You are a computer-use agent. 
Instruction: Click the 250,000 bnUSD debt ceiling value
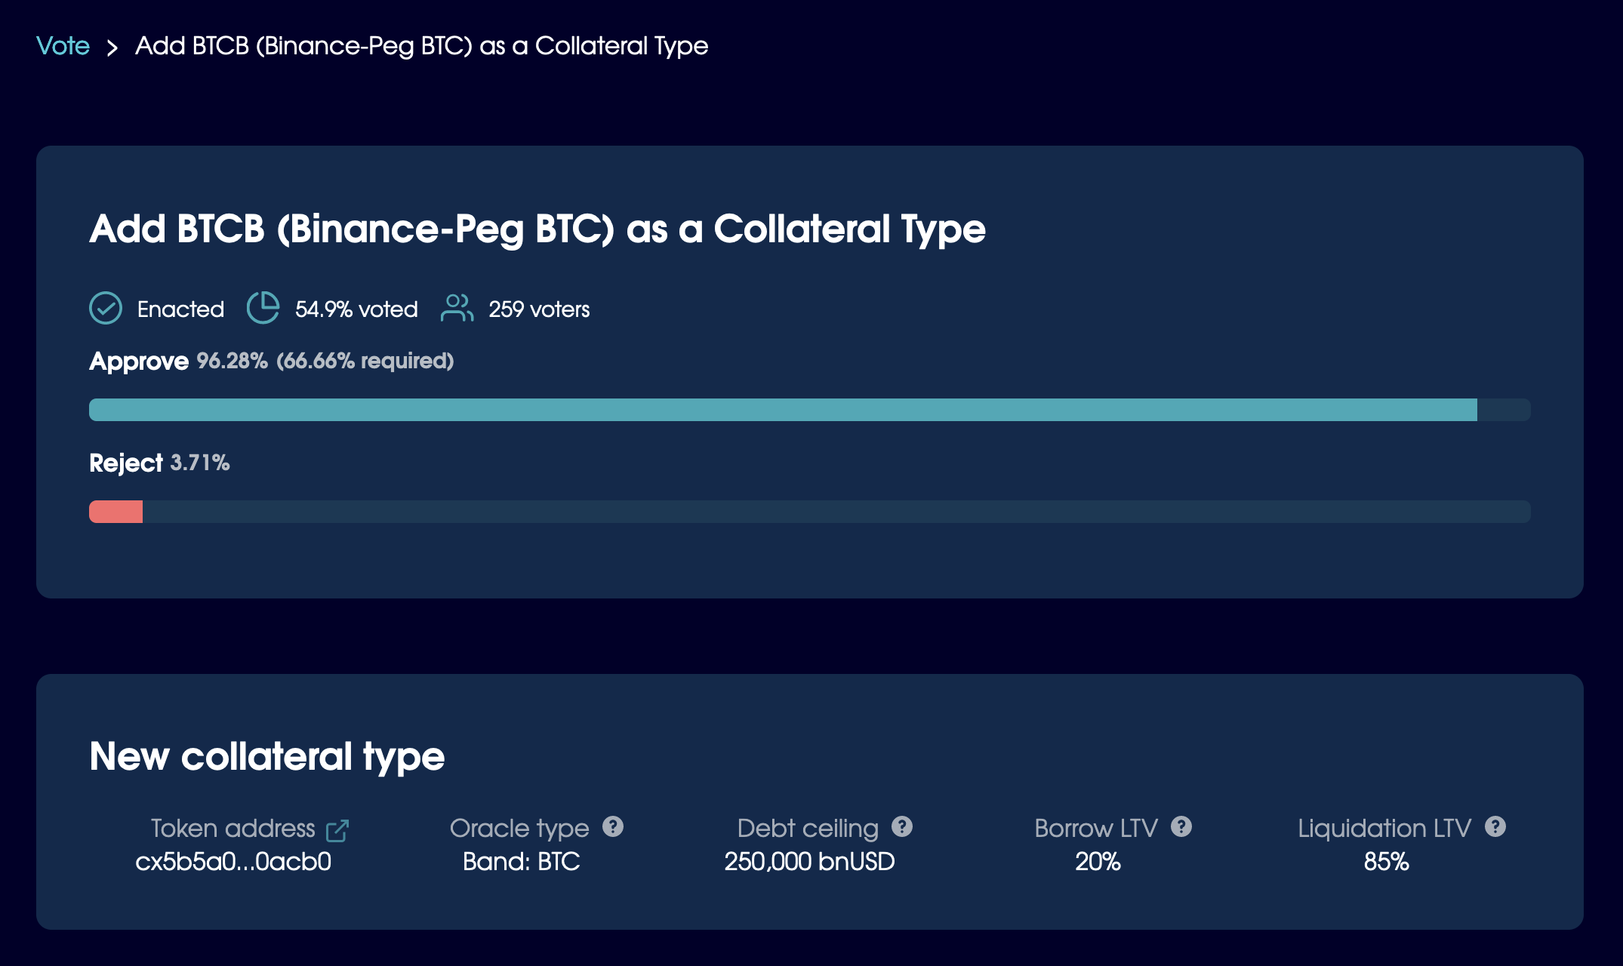809,861
